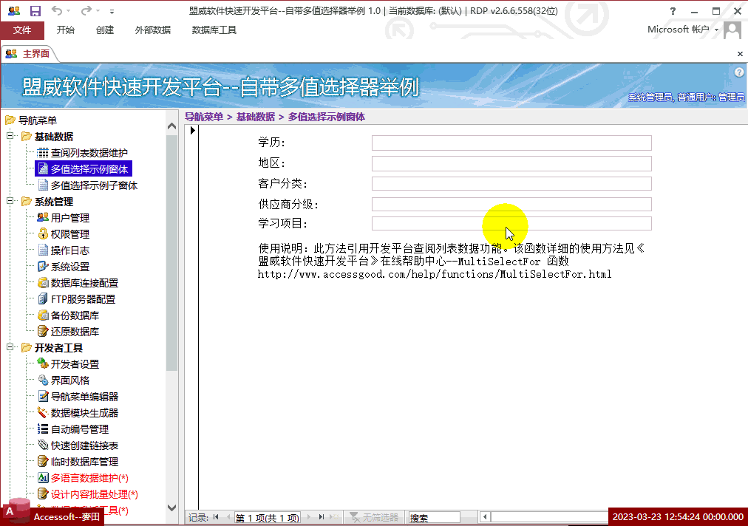748x526 pixels.
Task: Click the 无筛选器 filter button
Action: (x=374, y=517)
